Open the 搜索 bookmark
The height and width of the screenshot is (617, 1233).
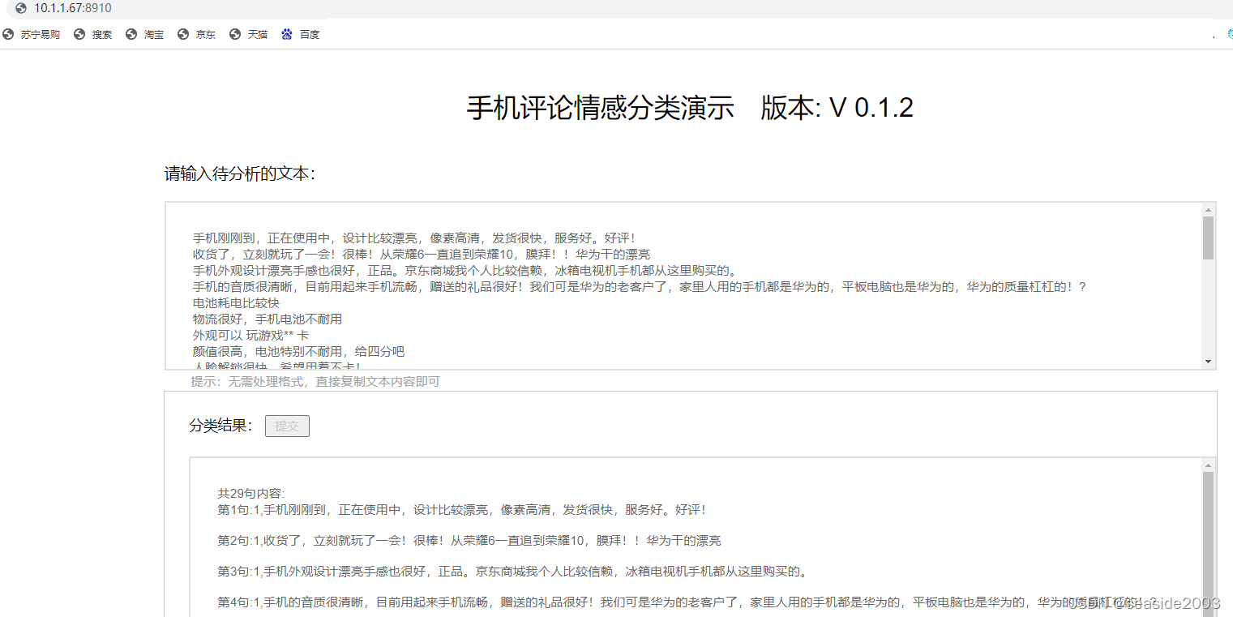pos(93,35)
